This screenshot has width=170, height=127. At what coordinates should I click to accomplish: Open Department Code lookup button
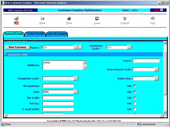tap(156, 69)
